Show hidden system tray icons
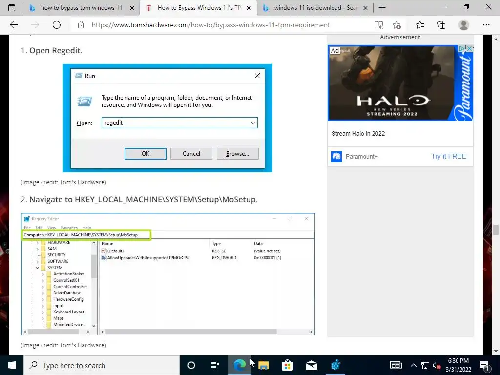 click(413, 365)
